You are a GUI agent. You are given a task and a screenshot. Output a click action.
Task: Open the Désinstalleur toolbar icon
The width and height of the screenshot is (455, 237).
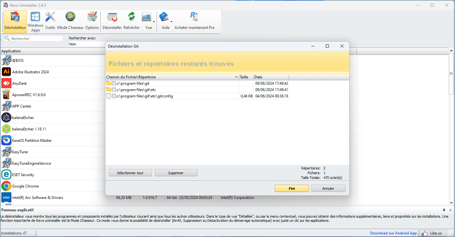click(x=15, y=22)
